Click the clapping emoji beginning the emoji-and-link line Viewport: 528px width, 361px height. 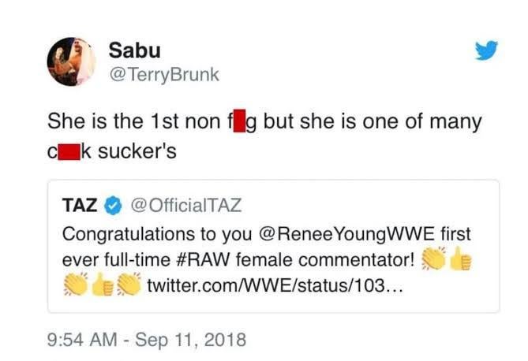tap(76, 286)
